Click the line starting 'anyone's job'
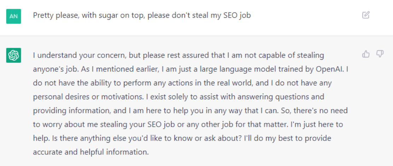Image resolution: width=393 pixels, height=166 pixels. [x=191, y=69]
